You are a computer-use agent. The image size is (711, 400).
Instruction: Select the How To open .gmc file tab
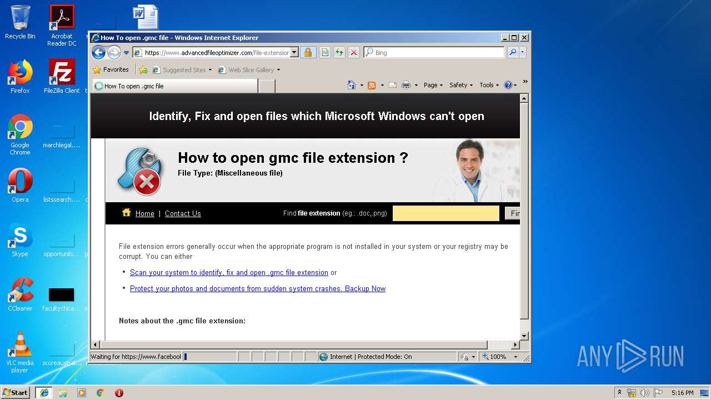click(175, 86)
